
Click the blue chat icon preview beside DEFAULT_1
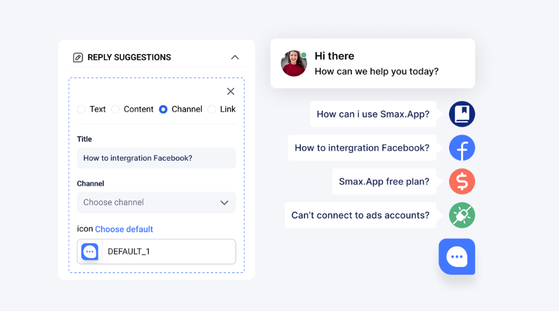tap(90, 252)
